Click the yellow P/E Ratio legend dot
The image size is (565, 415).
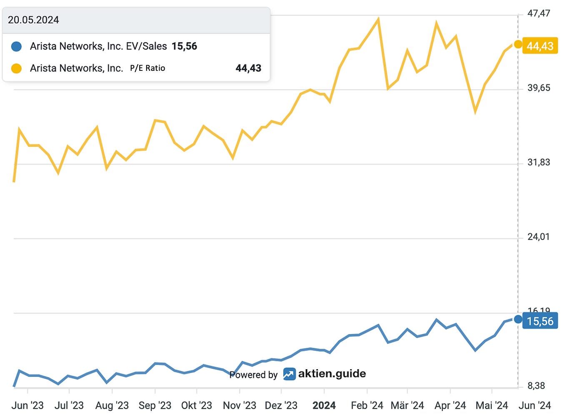pyautogui.click(x=16, y=68)
